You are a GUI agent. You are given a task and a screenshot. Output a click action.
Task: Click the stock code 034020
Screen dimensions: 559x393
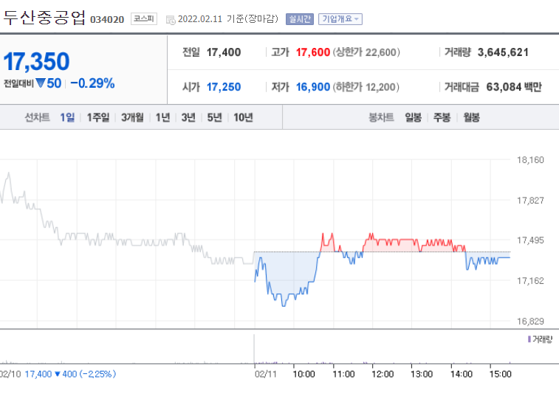point(107,20)
